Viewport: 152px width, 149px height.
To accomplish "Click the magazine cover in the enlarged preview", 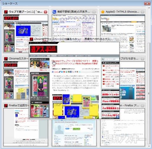I will coord(40,86).
